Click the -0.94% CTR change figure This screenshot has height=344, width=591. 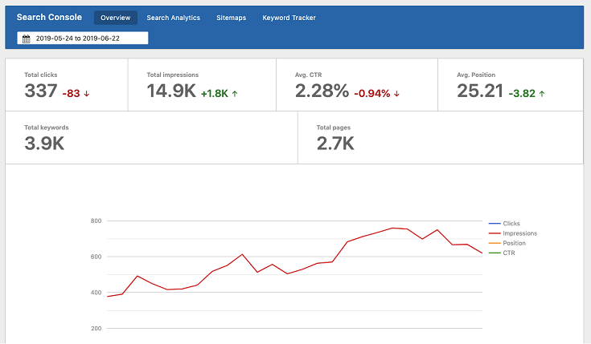tap(372, 93)
